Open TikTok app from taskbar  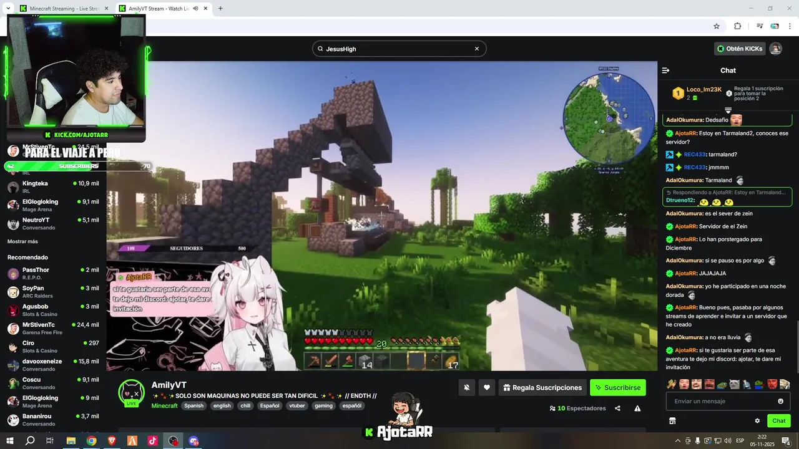[x=152, y=441]
